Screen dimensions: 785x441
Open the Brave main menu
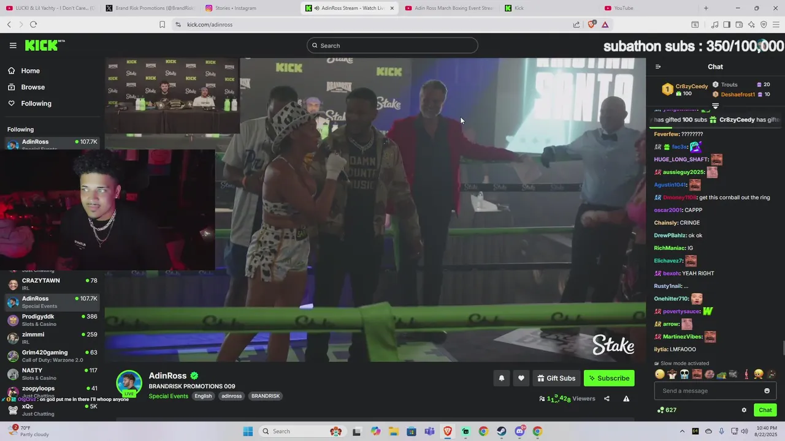(x=776, y=24)
